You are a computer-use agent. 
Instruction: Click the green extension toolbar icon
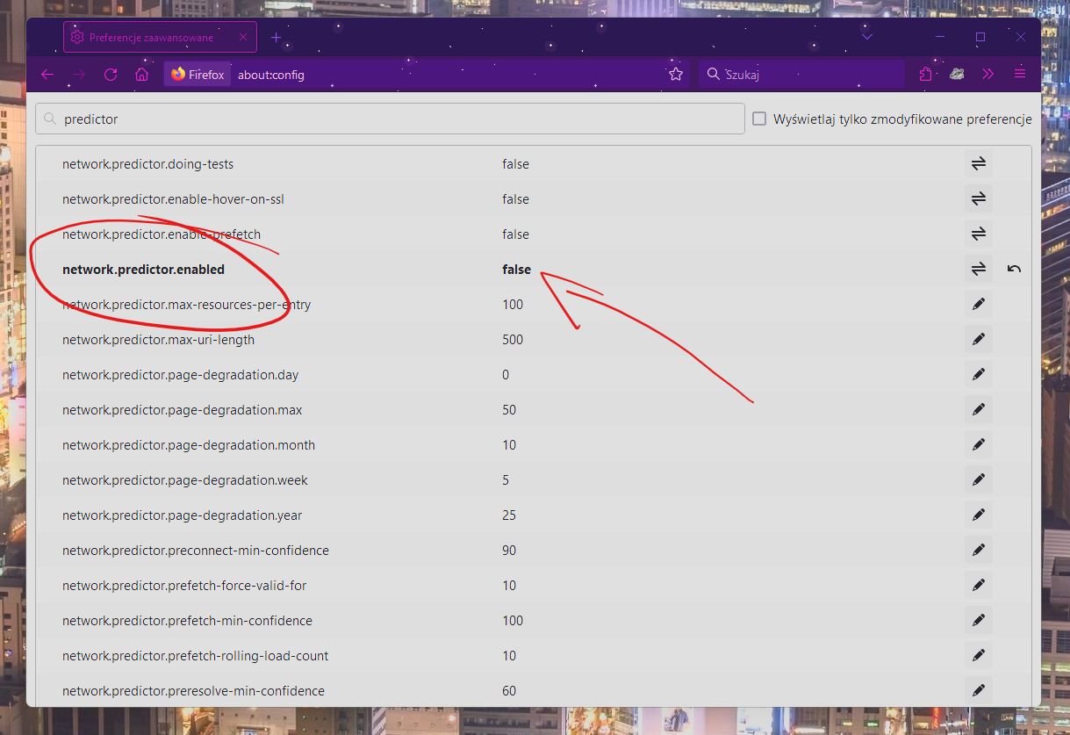[x=957, y=75]
